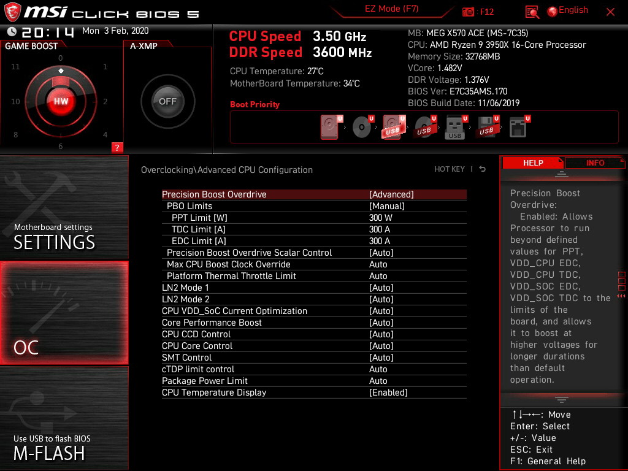This screenshot has height=471, width=628.
Task: Switch to the INFO tab
Action: coord(595,163)
